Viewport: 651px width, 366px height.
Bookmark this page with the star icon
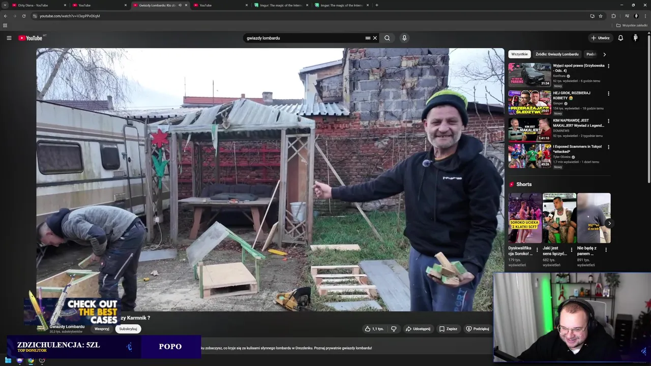[x=601, y=16]
